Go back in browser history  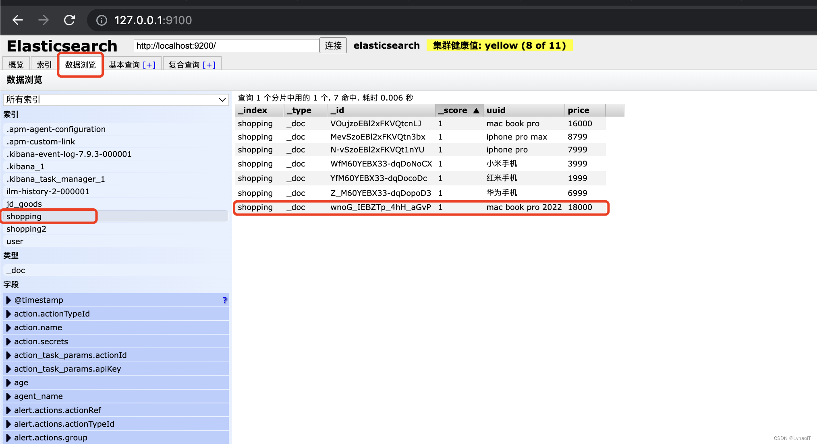(x=18, y=20)
